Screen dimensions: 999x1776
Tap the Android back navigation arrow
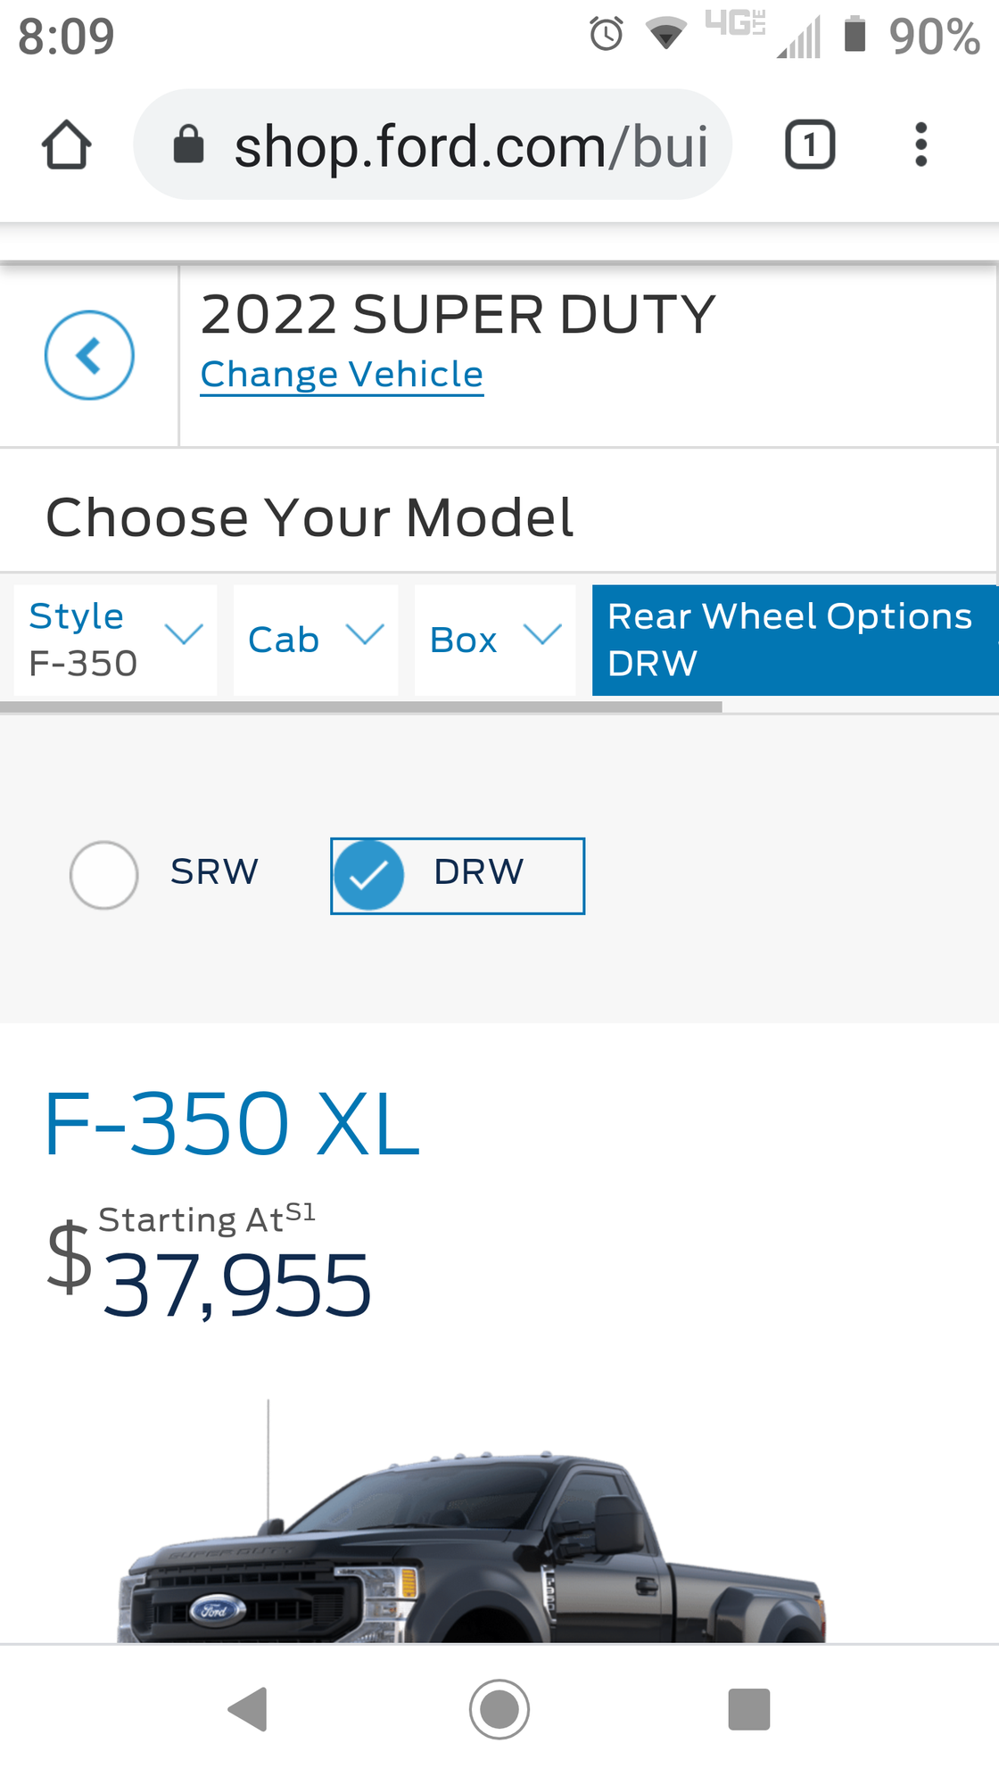250,1728
